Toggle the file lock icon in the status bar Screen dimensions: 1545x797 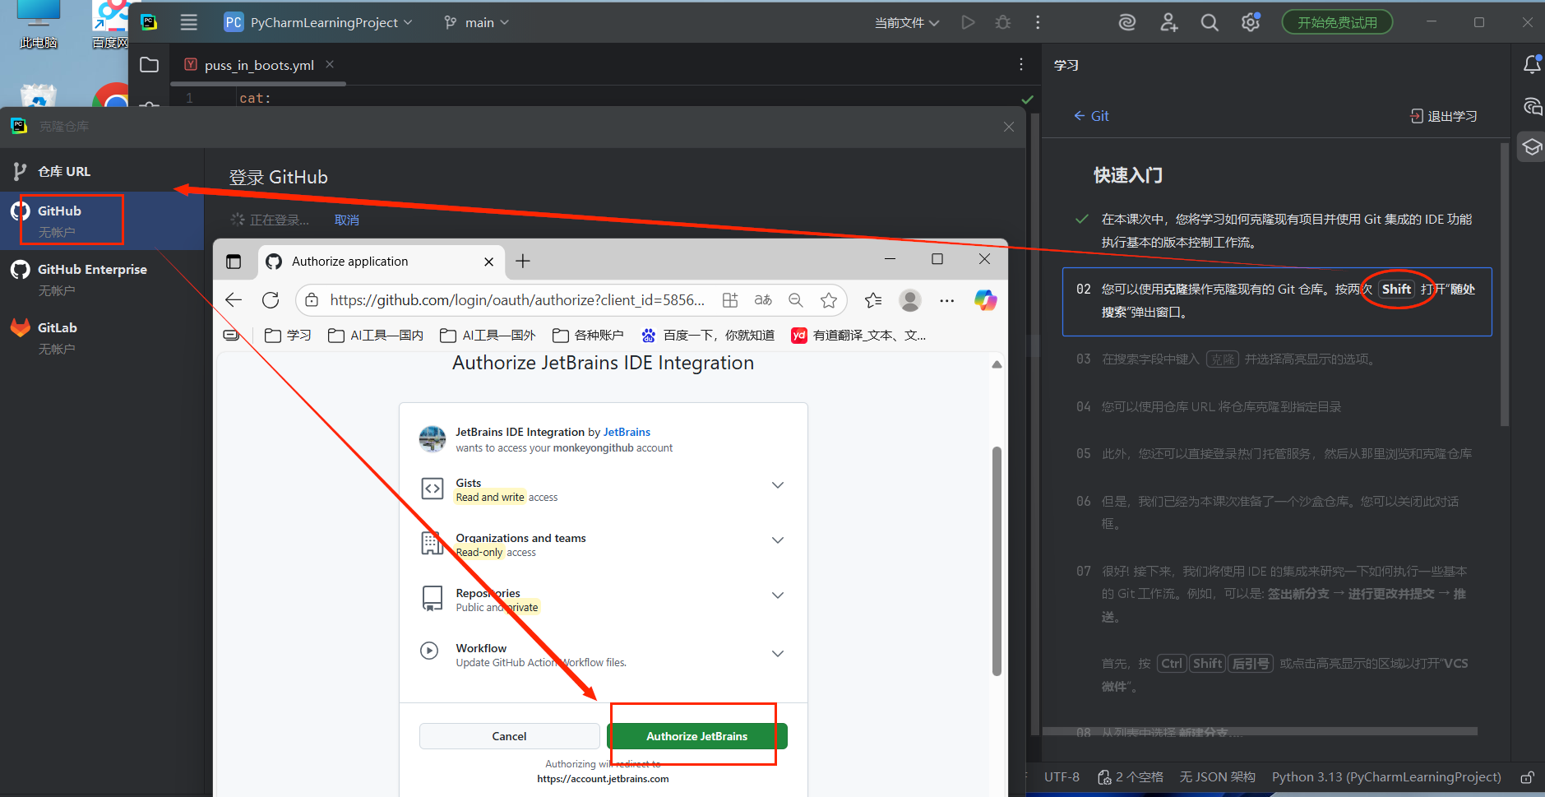[x=1529, y=777]
